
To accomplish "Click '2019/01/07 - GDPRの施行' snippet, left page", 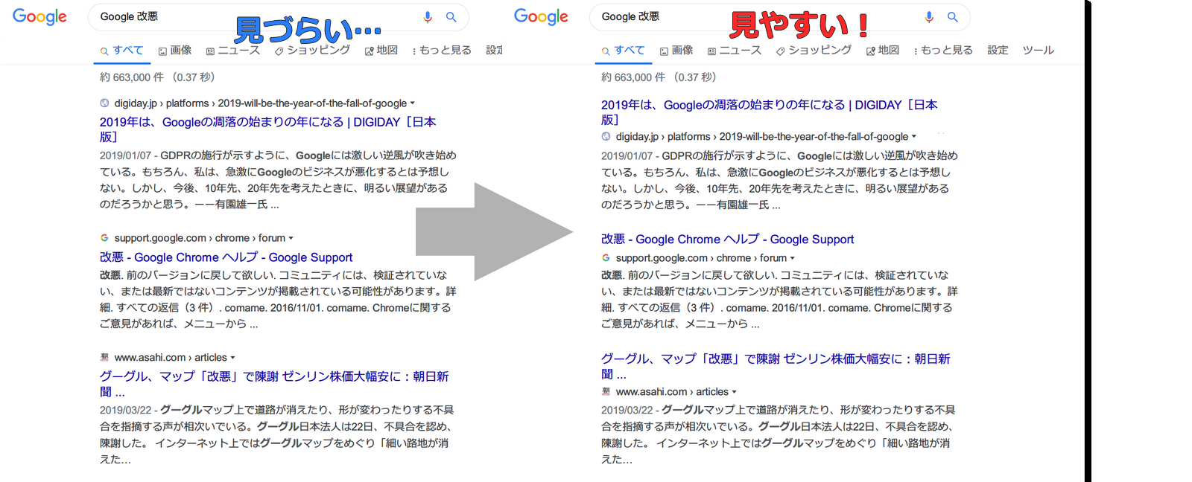I will coord(278,180).
